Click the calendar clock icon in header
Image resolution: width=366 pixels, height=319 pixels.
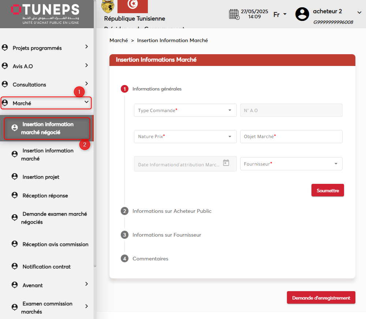[234, 14]
